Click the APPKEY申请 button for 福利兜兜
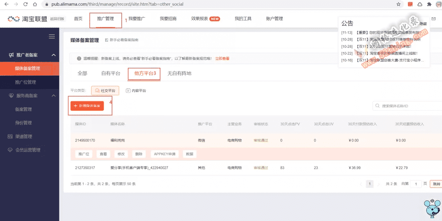This screenshot has height=221, width=442. coord(165,154)
